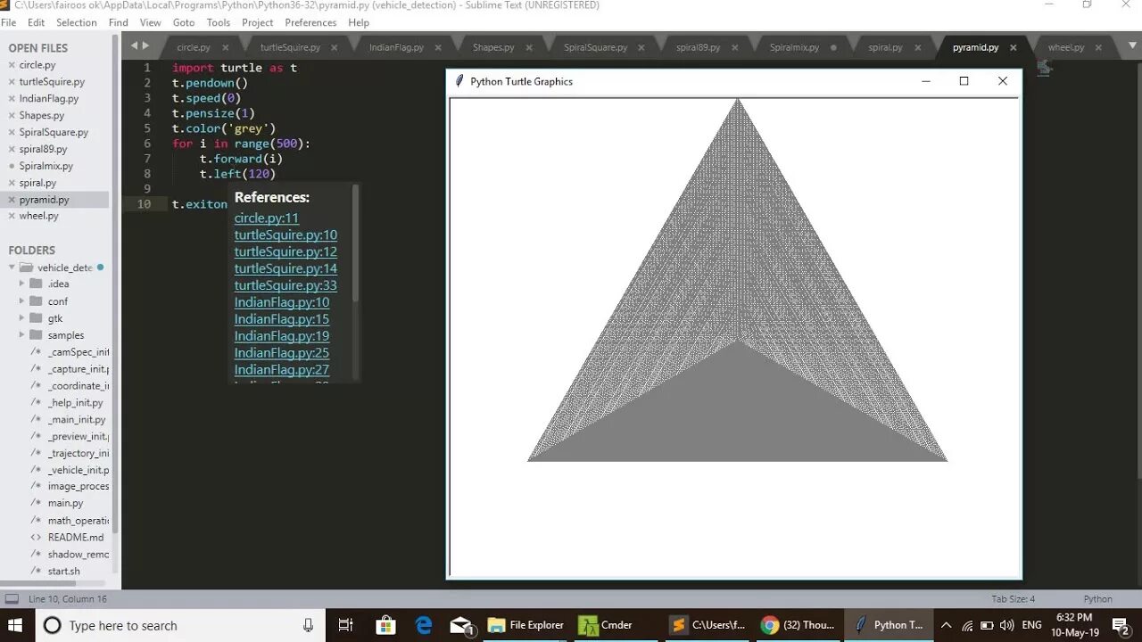
Task: Open reference turtleSquire.py:33
Action: (285, 285)
